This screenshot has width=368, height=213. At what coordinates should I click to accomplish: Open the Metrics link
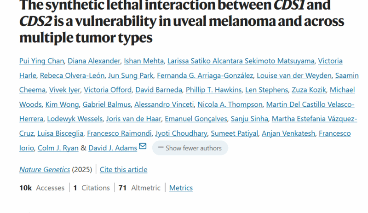pyautogui.click(x=181, y=188)
